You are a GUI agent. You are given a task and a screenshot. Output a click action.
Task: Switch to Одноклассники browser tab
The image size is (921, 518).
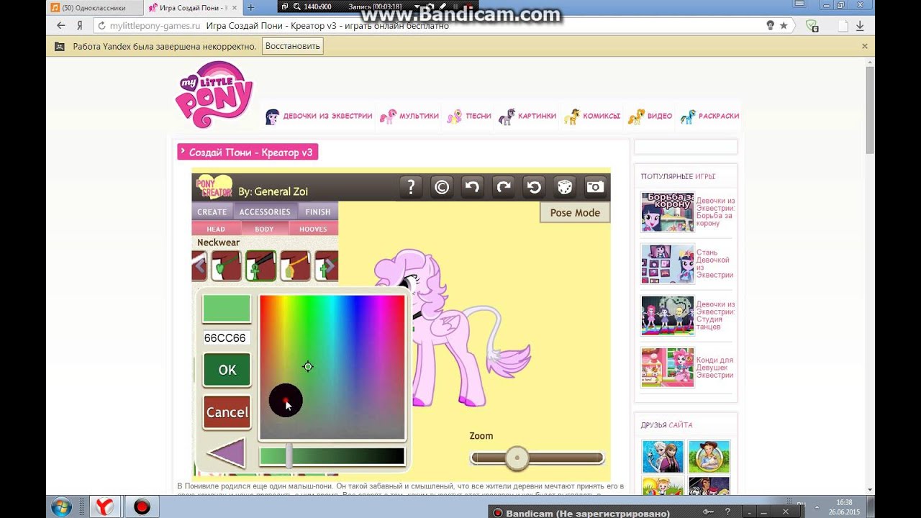tap(94, 7)
